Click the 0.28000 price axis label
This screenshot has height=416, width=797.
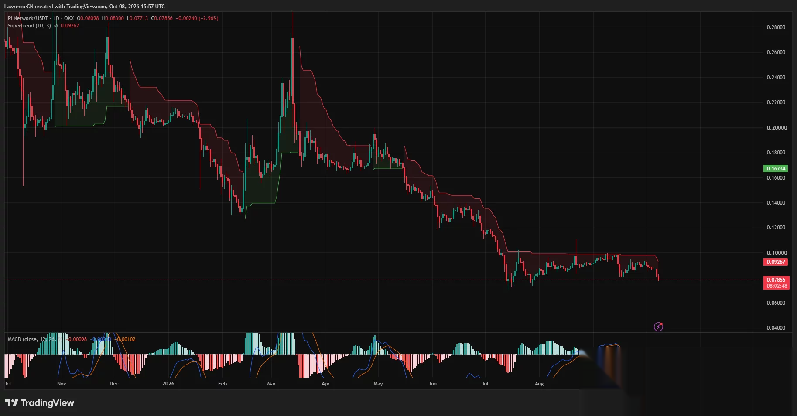pyautogui.click(x=776, y=27)
